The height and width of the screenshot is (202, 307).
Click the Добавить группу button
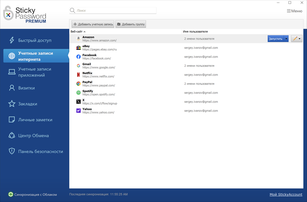click(x=131, y=24)
